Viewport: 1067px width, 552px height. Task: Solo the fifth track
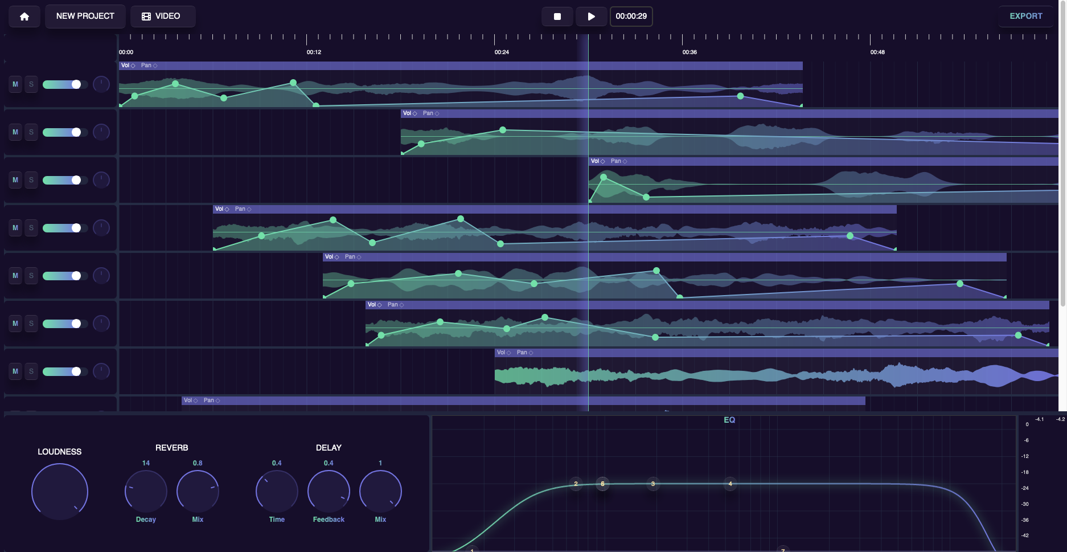[x=31, y=276]
